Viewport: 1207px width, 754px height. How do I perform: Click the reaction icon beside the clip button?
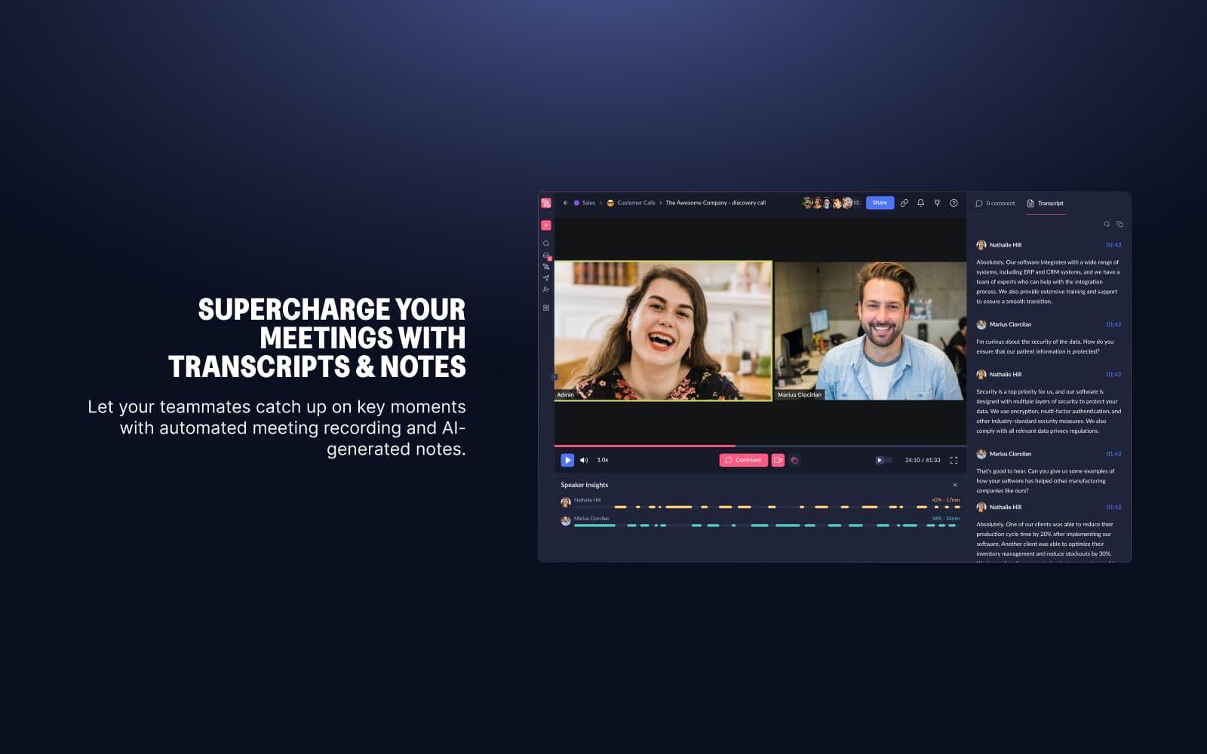pos(794,460)
